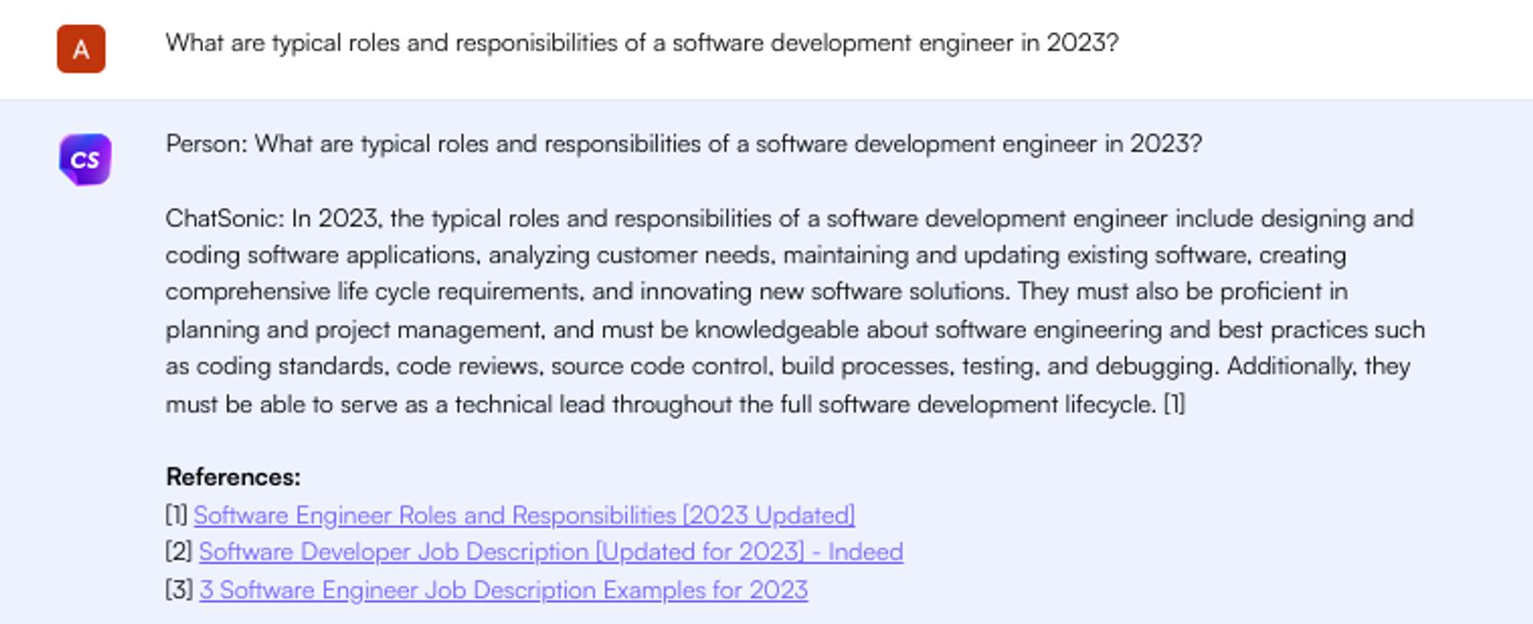This screenshot has width=1533, height=624.
Task: Click the orange user avatar "A"
Action: pos(80,49)
